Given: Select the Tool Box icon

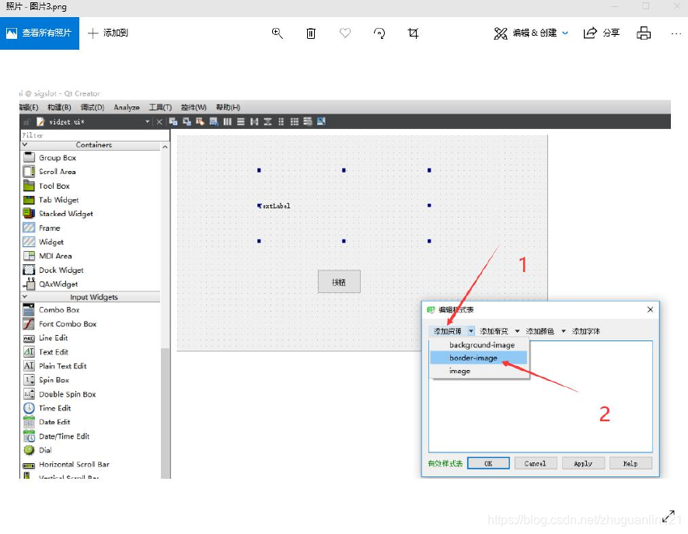Looking at the screenshot, I should [x=29, y=186].
